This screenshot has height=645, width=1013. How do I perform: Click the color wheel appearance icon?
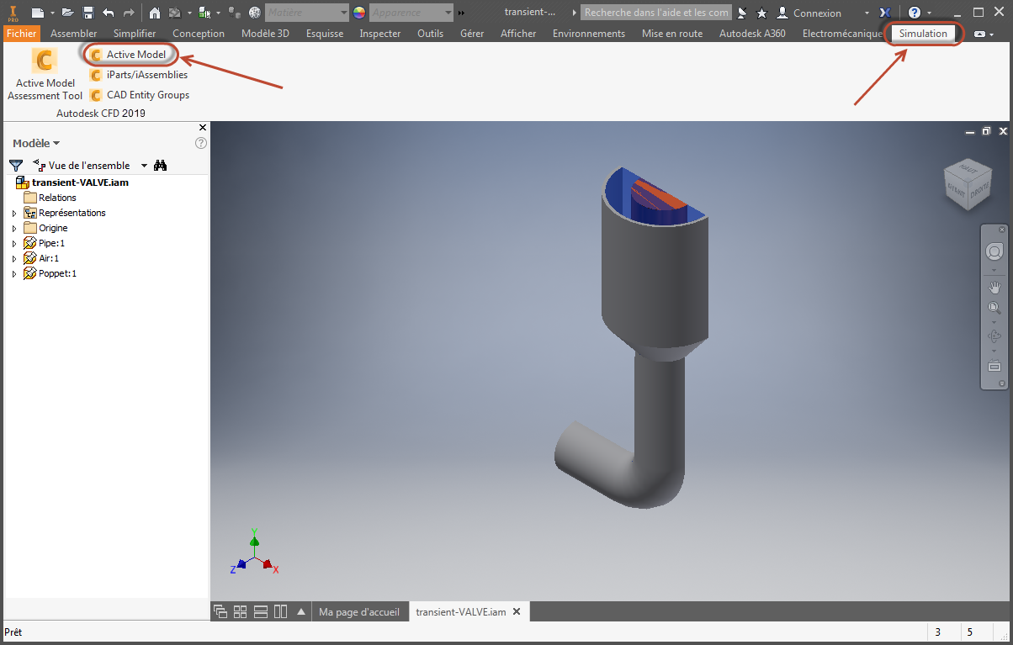(x=359, y=13)
